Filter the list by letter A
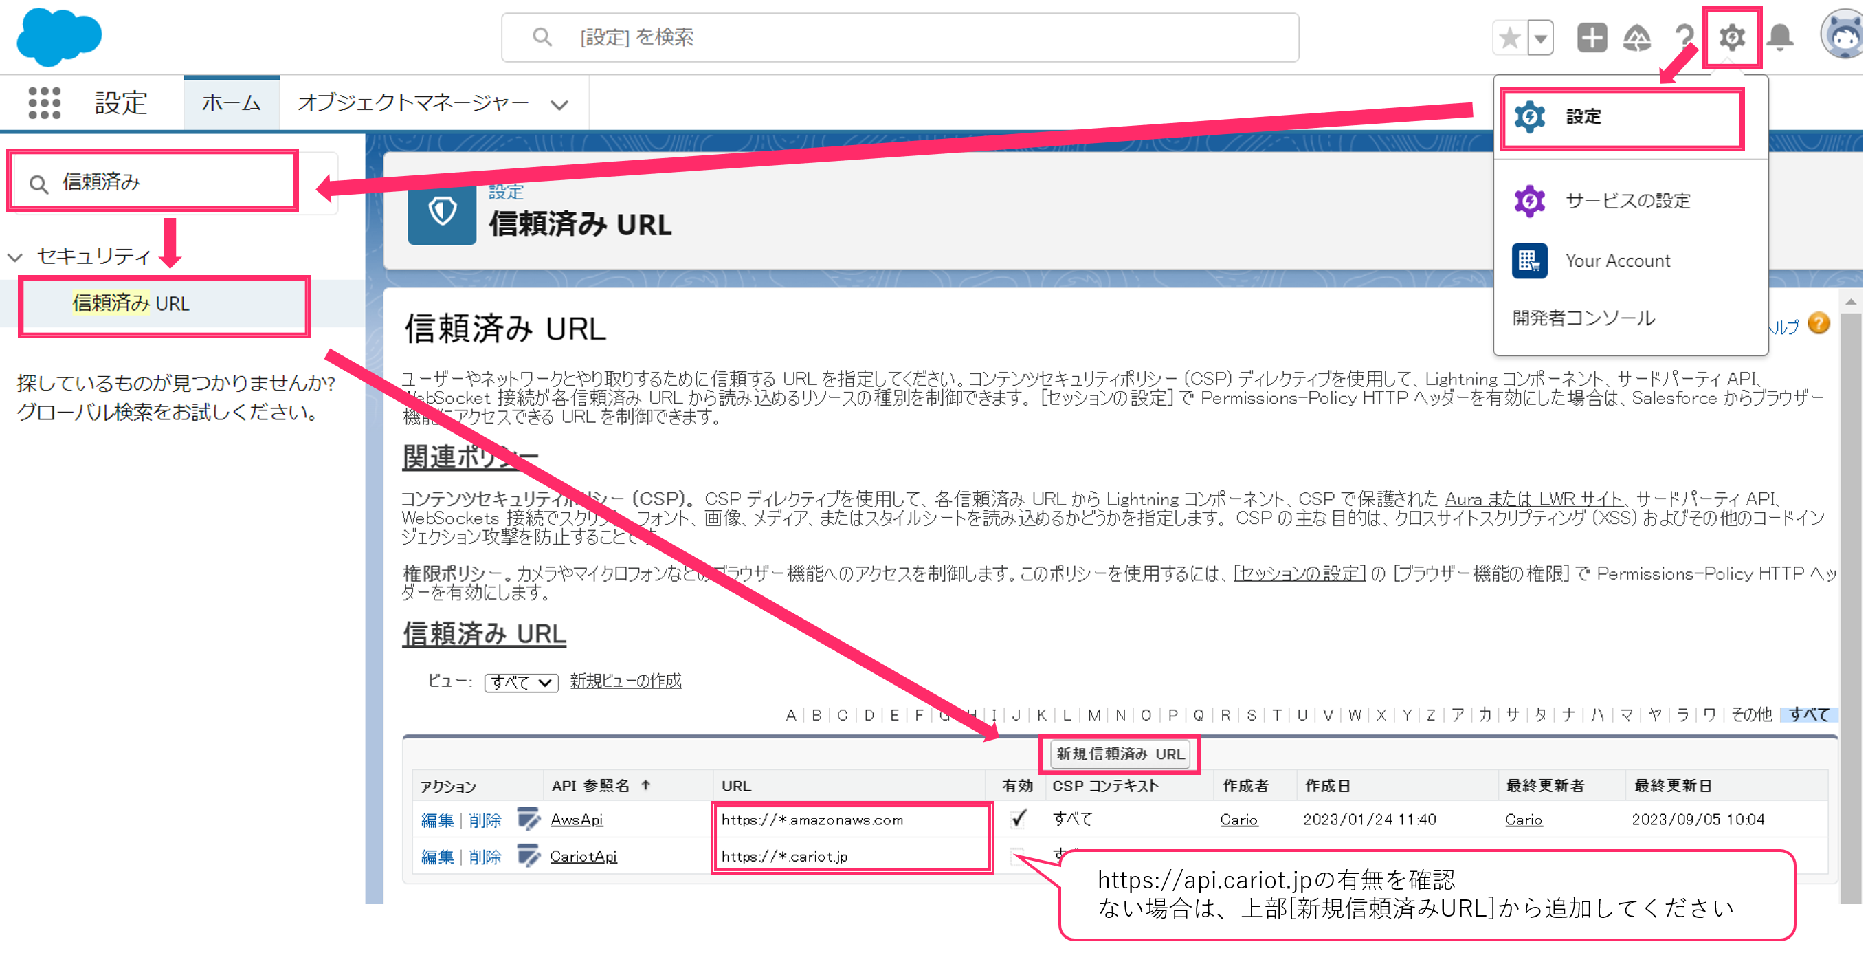1868x953 pixels. (790, 715)
